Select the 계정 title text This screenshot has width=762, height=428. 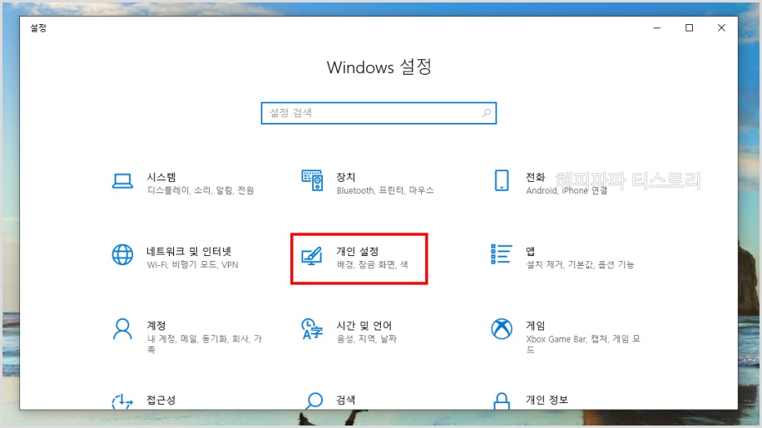tap(156, 326)
